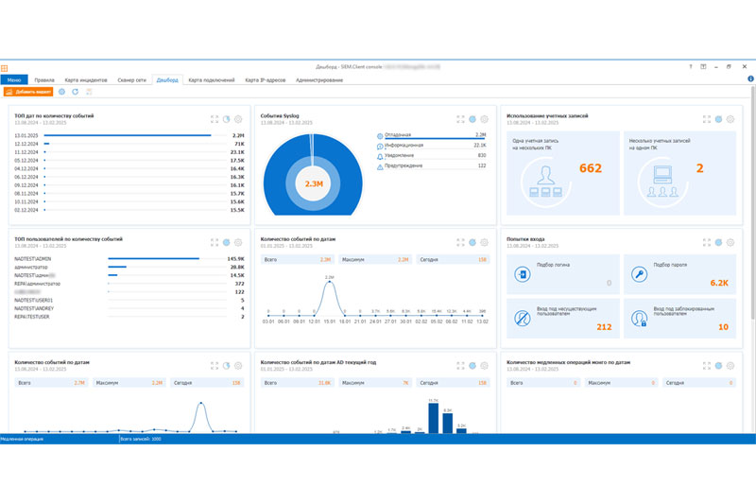
Task: Switch to the Правила tab
Action: [x=44, y=80]
